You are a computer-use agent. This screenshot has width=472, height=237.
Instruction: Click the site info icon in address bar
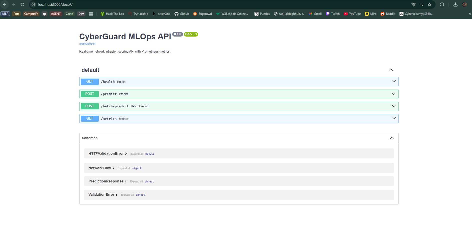pos(33,5)
